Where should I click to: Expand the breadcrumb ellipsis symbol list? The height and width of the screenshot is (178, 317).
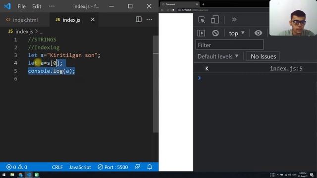42,32
